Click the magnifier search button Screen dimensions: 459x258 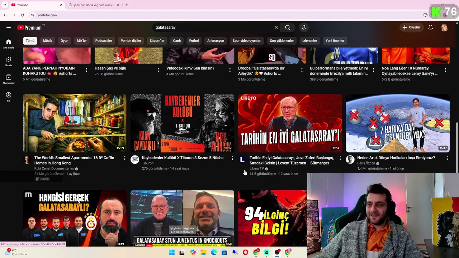[x=288, y=27]
